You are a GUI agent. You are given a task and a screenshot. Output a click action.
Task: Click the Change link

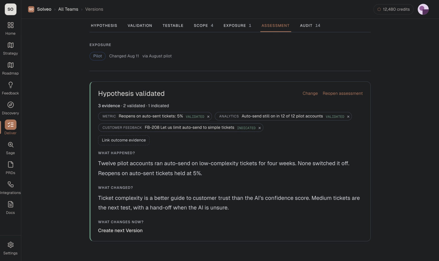coord(310,93)
